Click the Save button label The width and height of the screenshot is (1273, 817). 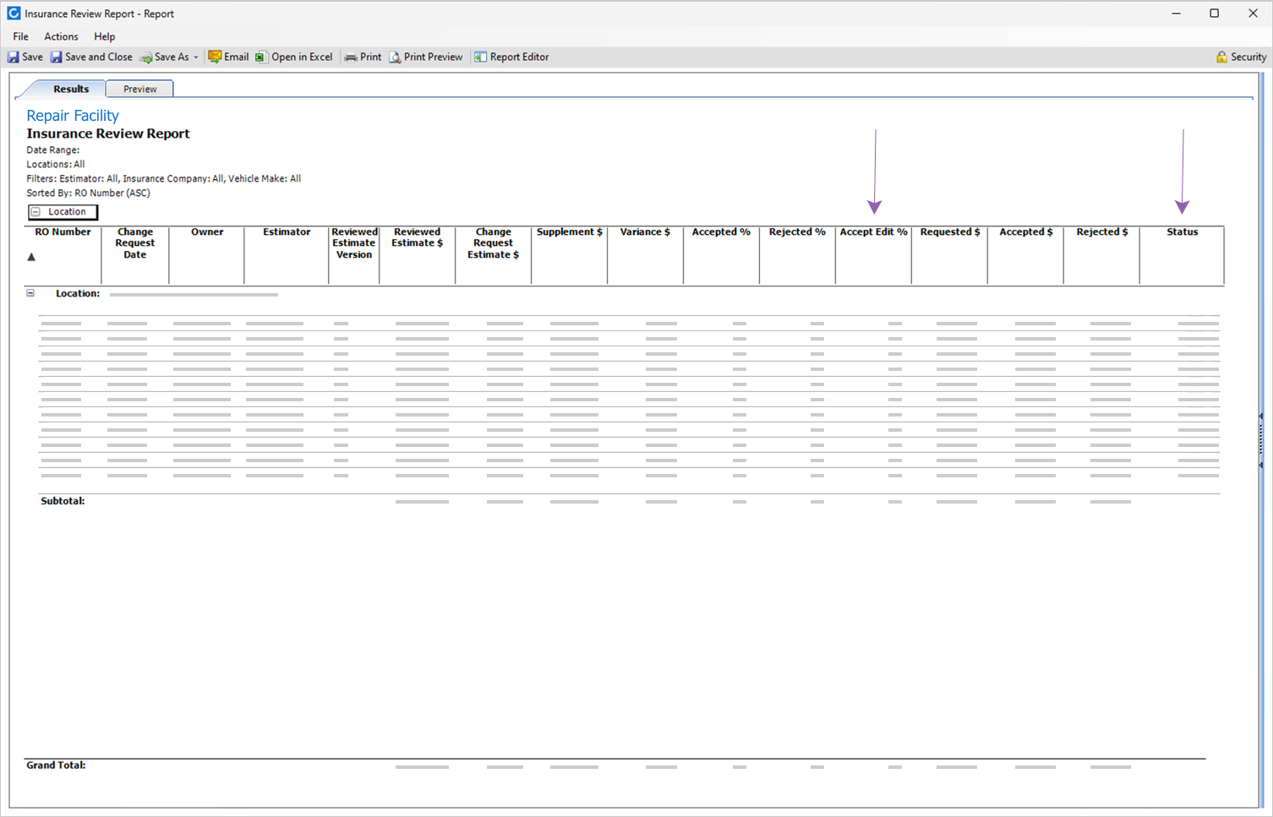coord(32,57)
